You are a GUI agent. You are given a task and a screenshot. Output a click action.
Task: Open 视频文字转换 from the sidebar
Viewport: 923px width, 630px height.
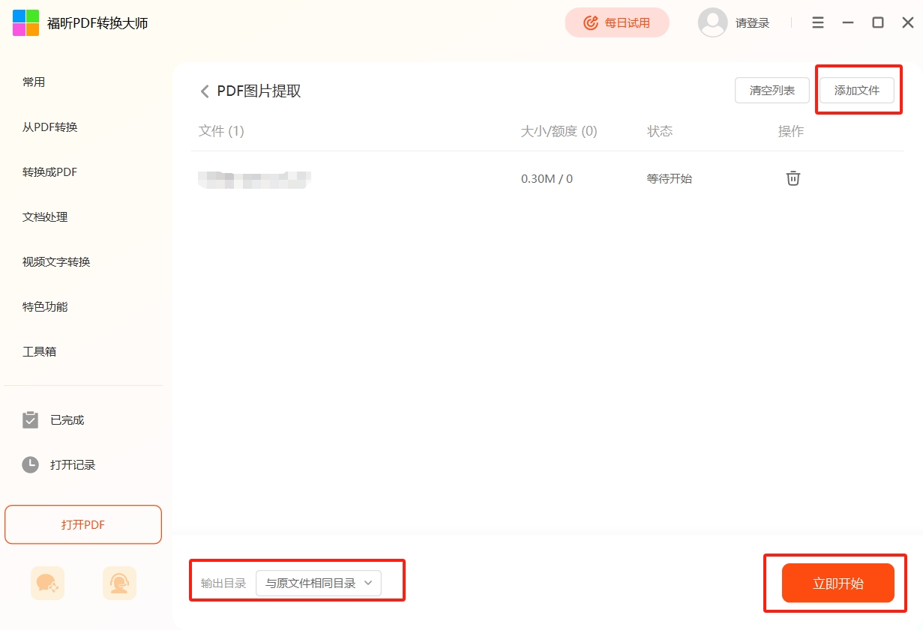[x=56, y=262]
